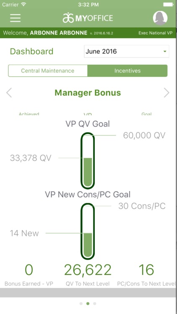Image resolution: width=177 pixels, height=314 pixels.
Task: Tap the user profile avatar
Action: point(160,18)
